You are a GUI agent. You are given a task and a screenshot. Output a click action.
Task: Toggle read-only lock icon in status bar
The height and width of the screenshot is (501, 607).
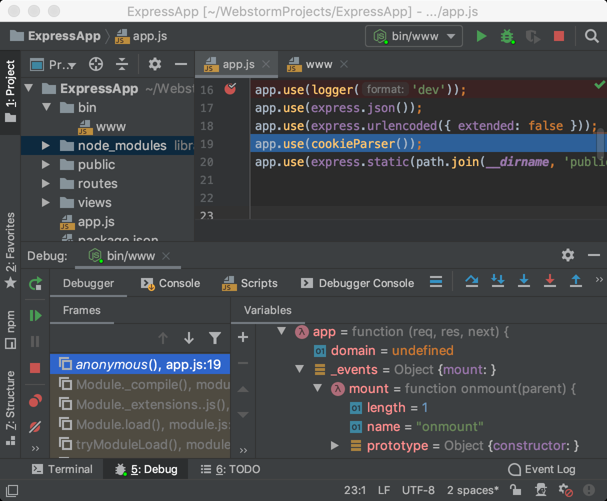(515, 490)
